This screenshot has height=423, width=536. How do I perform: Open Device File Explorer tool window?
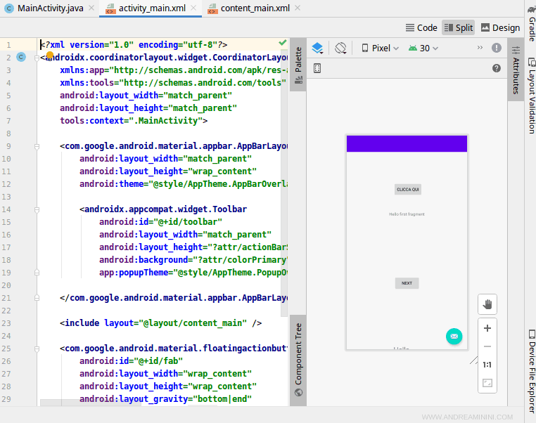pos(532,370)
